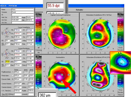
Task: Click the Sagittale Krümmung (Vorderfläche) map
Action: 62,34
